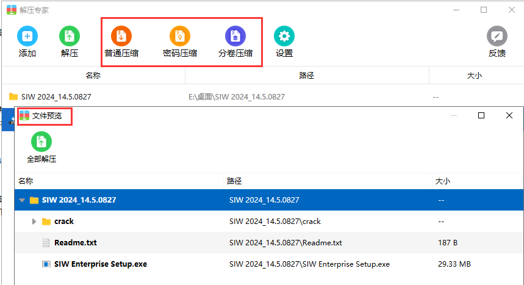Screen dimensions: 524x285
Task: Click the 29.33 MB size value
Action: (x=454, y=264)
